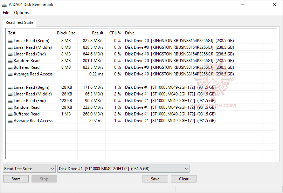Close the AIDA64 Disk Benchmark window
Screen dimensions: 283x193
275,5
